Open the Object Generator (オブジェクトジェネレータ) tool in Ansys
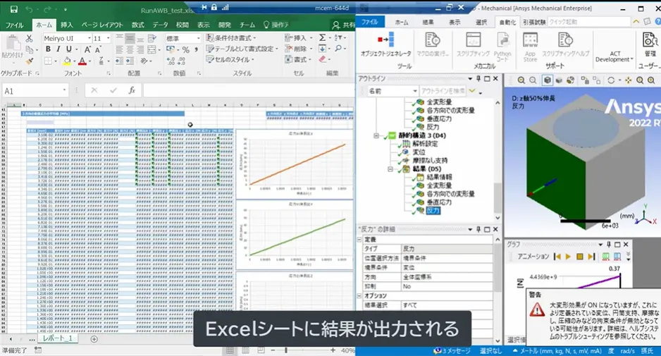The width and height of the screenshot is (661, 356). click(x=385, y=44)
